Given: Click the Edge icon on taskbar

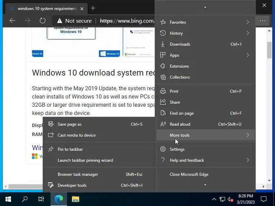Looking at the screenshot, I should 59,199.
